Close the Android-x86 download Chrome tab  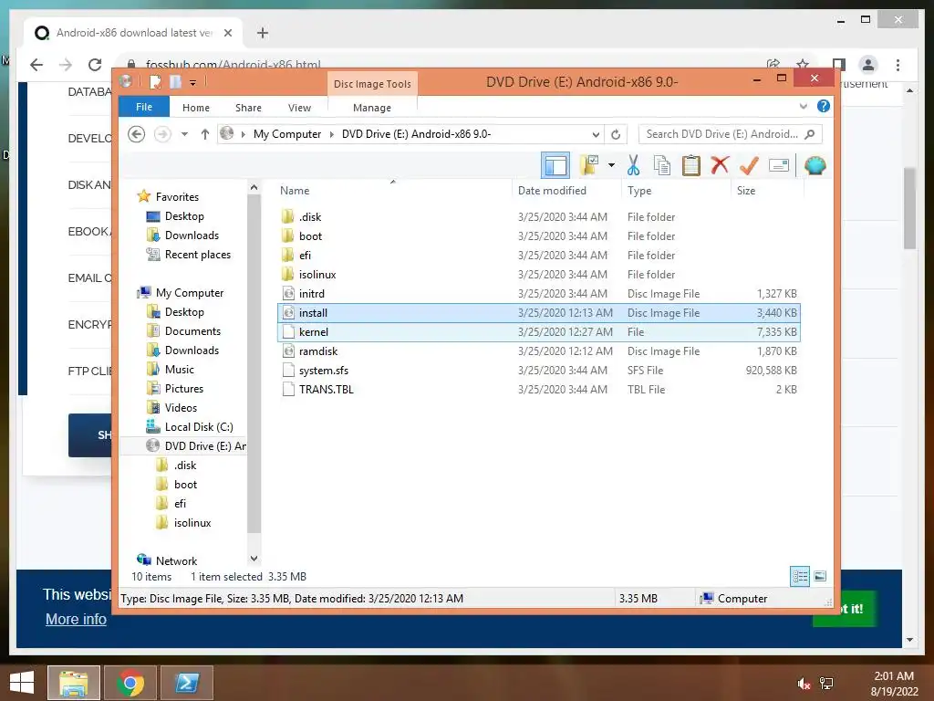click(227, 33)
